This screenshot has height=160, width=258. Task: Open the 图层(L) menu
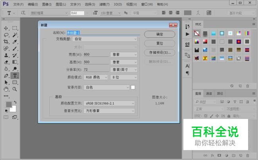(x=61, y=4)
